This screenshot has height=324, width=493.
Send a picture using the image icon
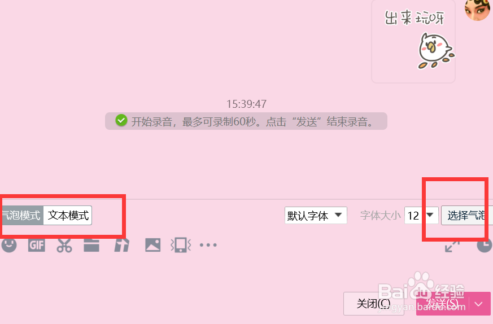(x=153, y=245)
